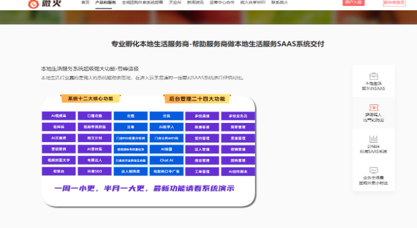Select the presentation board icon for 团购外卖小时达
The height and width of the screenshot is (228, 417).
(x=373, y=170)
